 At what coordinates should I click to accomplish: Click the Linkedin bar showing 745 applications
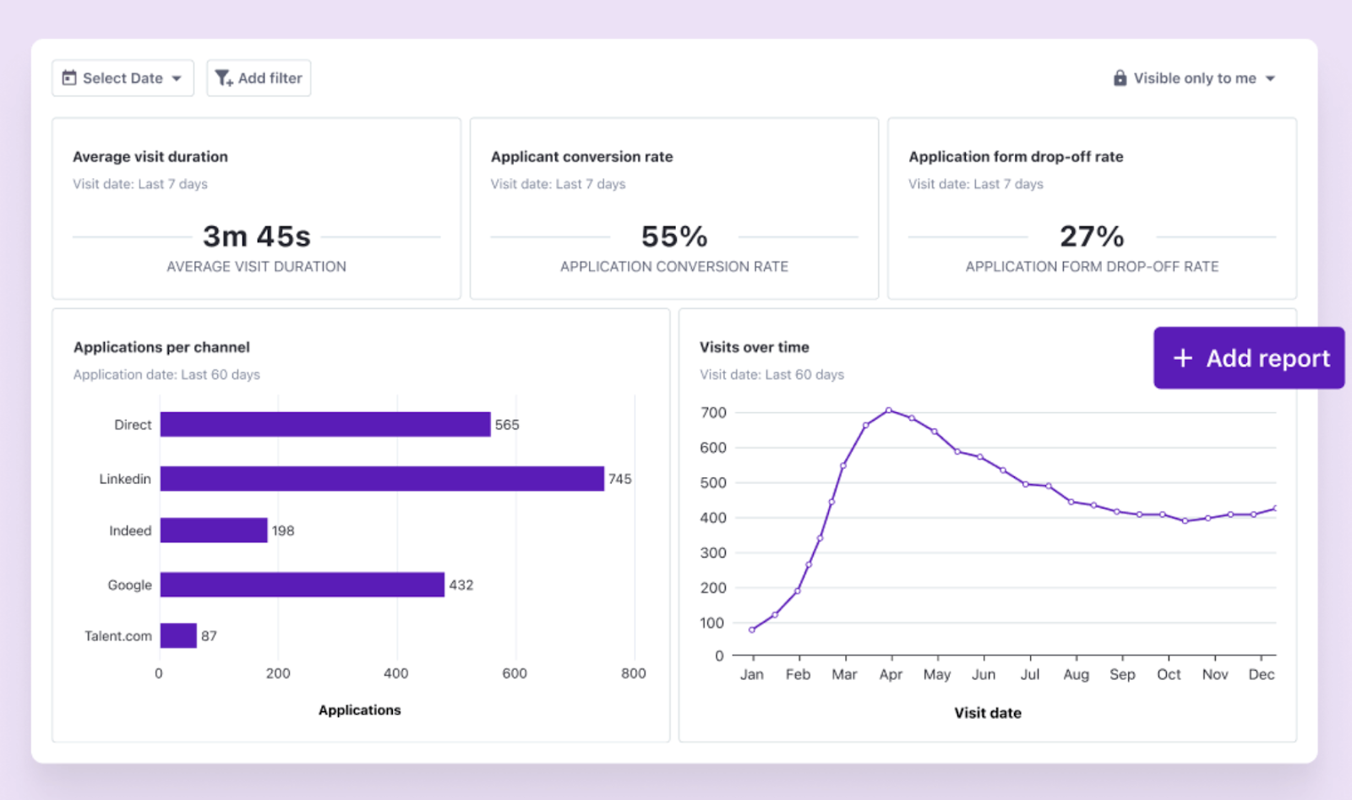pos(380,478)
